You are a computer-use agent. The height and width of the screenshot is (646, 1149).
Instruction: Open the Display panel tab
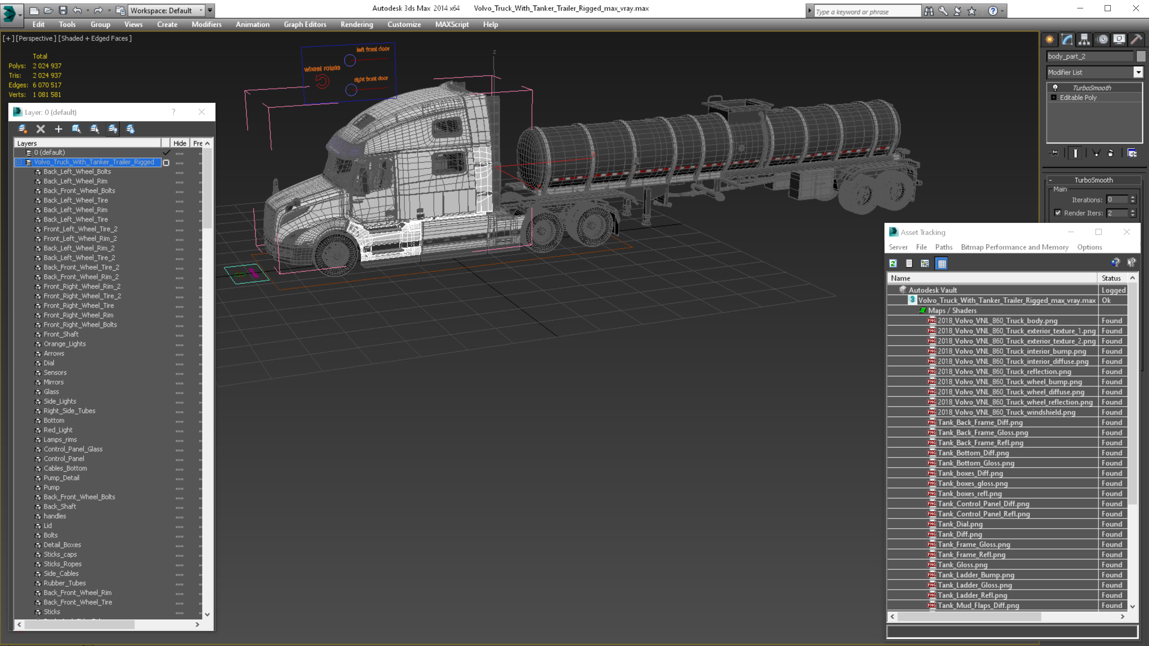[x=1119, y=40]
